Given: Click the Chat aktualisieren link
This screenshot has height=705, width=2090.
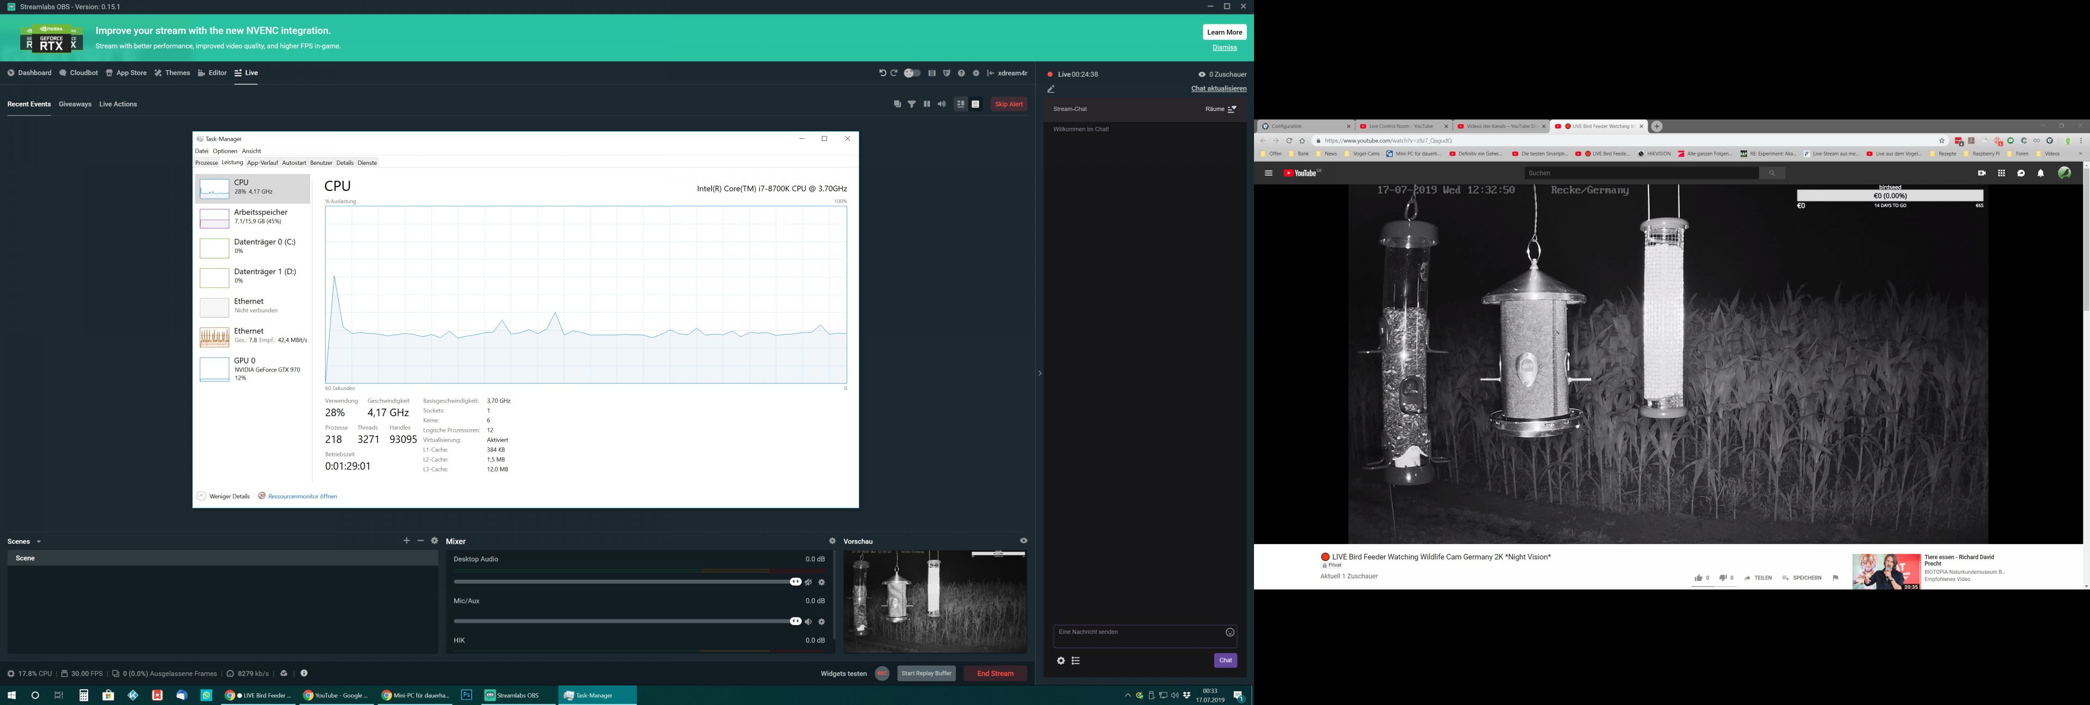Looking at the screenshot, I should click(x=1218, y=89).
